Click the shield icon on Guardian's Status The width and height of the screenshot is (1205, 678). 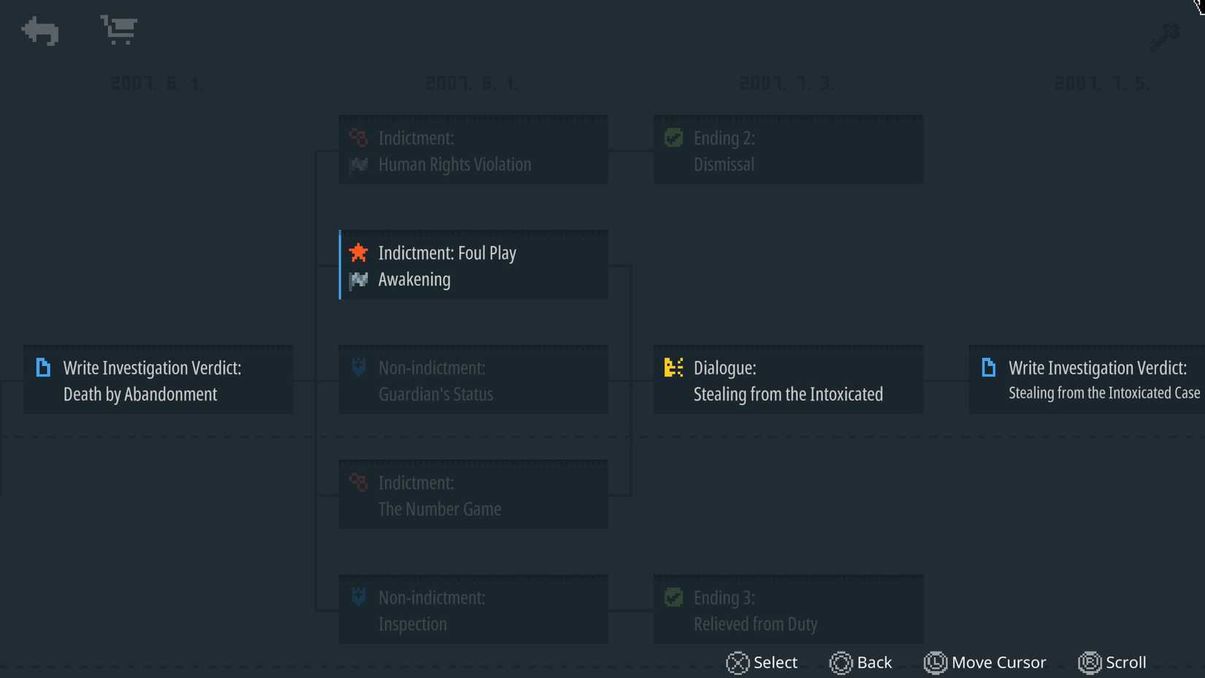tap(359, 367)
